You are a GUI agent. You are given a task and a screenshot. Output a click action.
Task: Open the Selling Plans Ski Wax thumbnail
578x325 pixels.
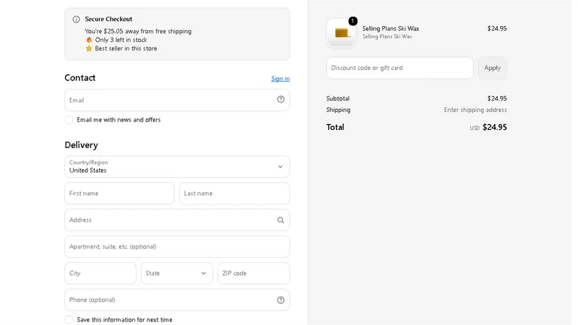click(341, 33)
